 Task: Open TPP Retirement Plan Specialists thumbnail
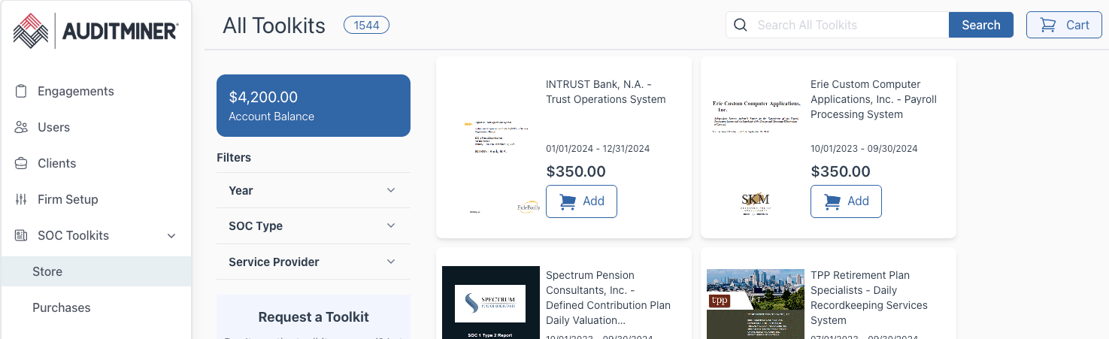click(x=756, y=303)
